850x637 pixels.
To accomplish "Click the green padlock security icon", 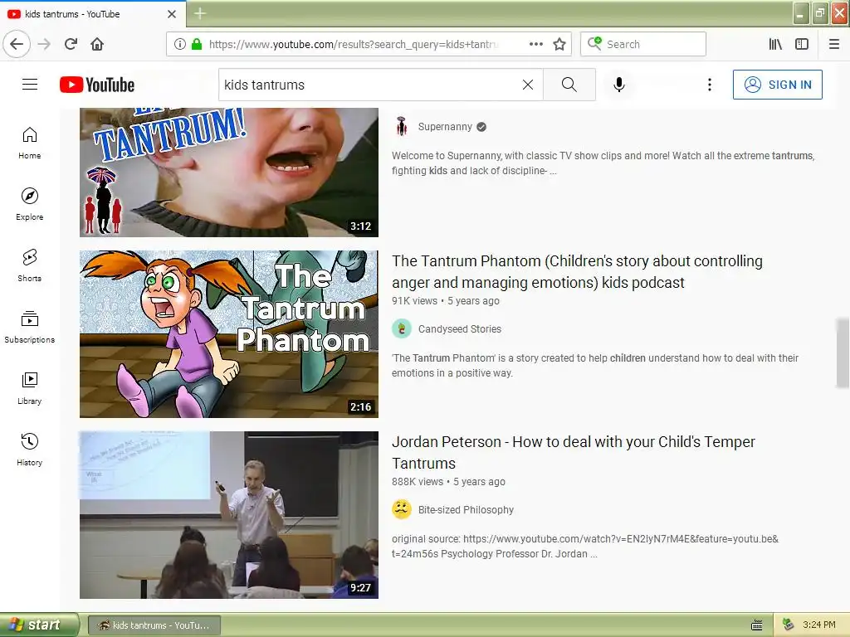I will pos(197,44).
